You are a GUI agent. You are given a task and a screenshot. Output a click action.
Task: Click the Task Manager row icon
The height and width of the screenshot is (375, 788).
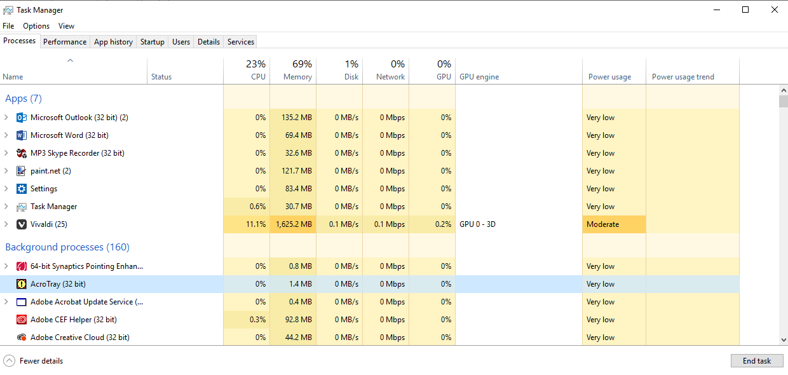[x=21, y=207]
